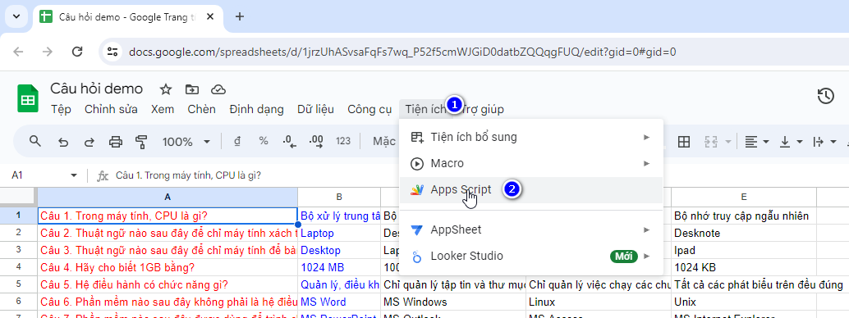Click cell "MS Windows"
The height and width of the screenshot is (318, 849).
(453, 302)
